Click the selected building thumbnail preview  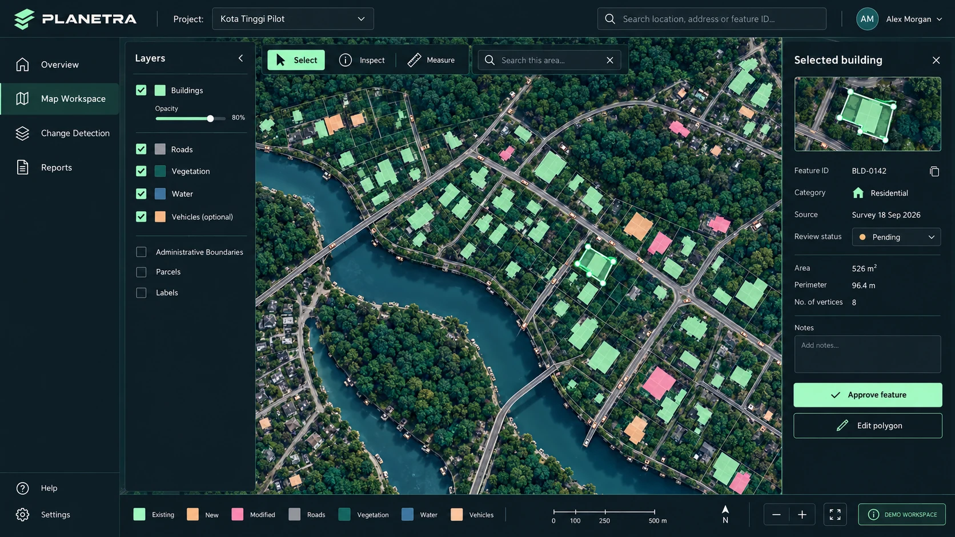point(867,114)
